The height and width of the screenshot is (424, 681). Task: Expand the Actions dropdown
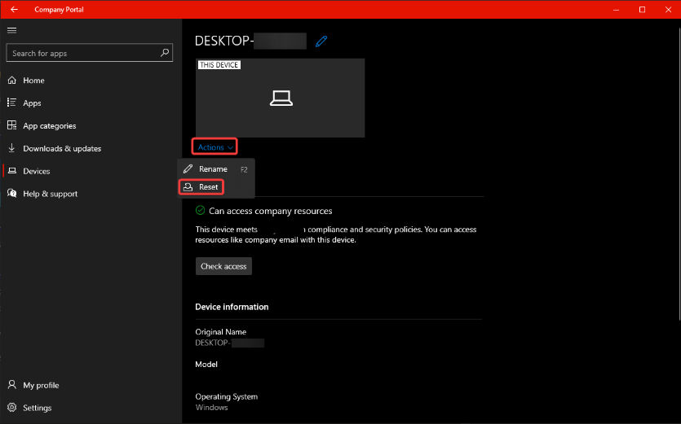pos(215,147)
